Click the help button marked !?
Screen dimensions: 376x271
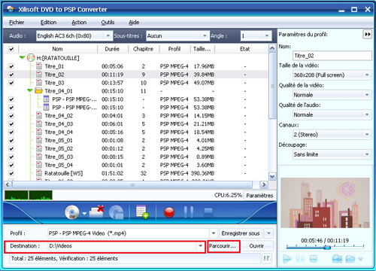click(x=267, y=258)
